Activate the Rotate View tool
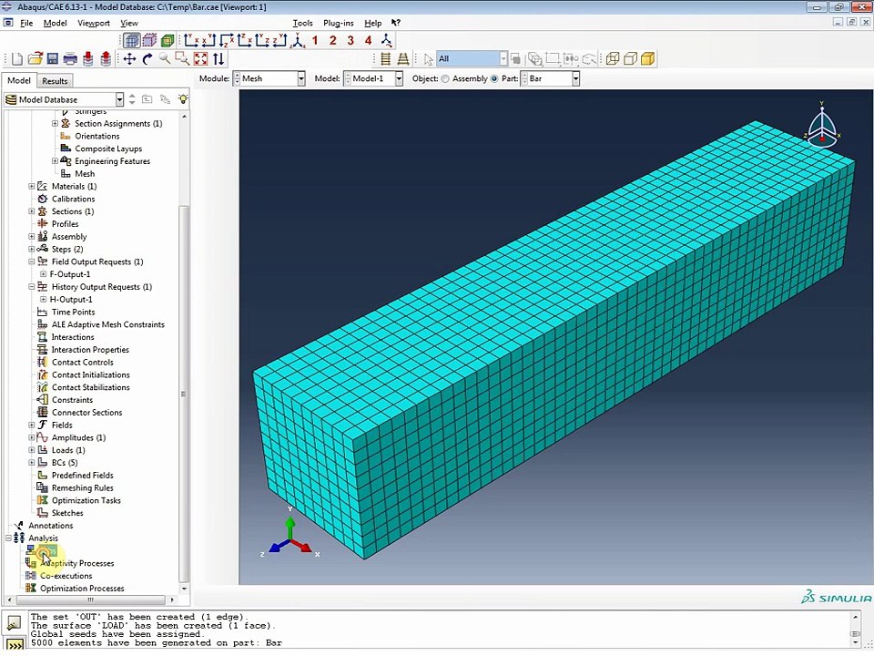874x656 pixels. coord(147,58)
